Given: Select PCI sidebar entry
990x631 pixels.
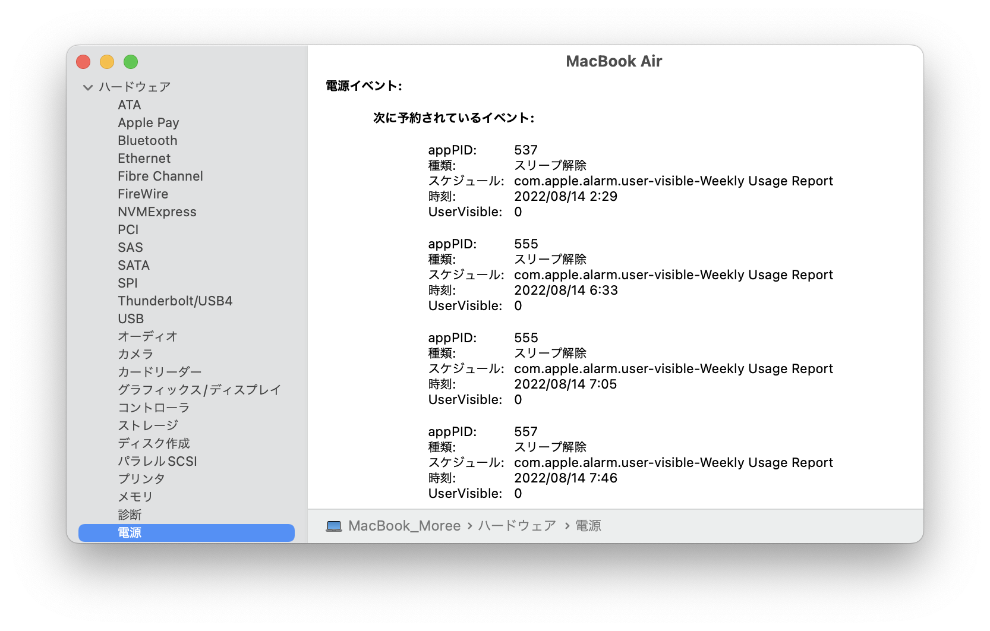Looking at the screenshot, I should click(128, 230).
